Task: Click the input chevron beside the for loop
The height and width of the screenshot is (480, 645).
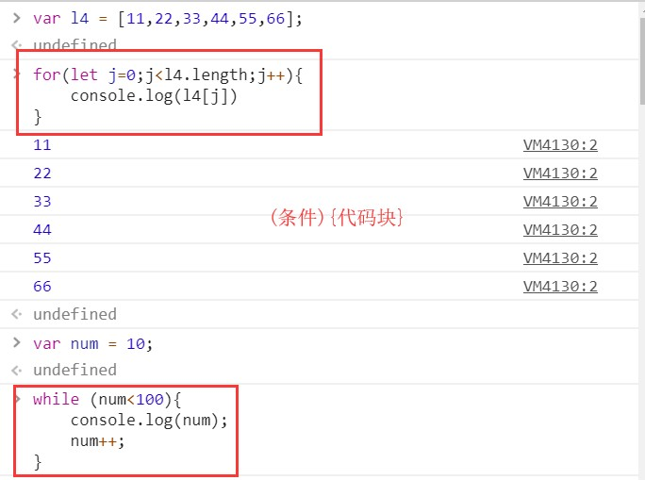Action: pyautogui.click(x=17, y=74)
